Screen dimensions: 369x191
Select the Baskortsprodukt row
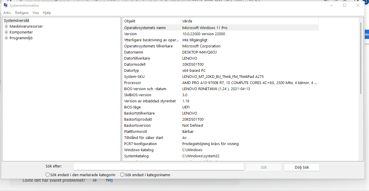pyautogui.click(x=220, y=119)
